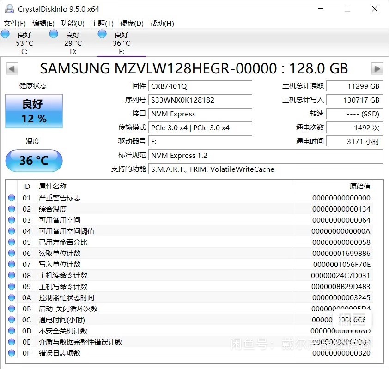The height and width of the screenshot is (369, 389).
Task: Select the D: drive tab at 29 °C
Action: (73, 42)
